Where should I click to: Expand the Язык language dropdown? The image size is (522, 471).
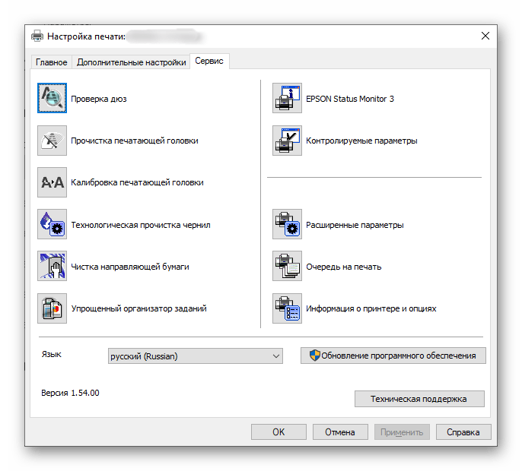pyautogui.click(x=196, y=356)
